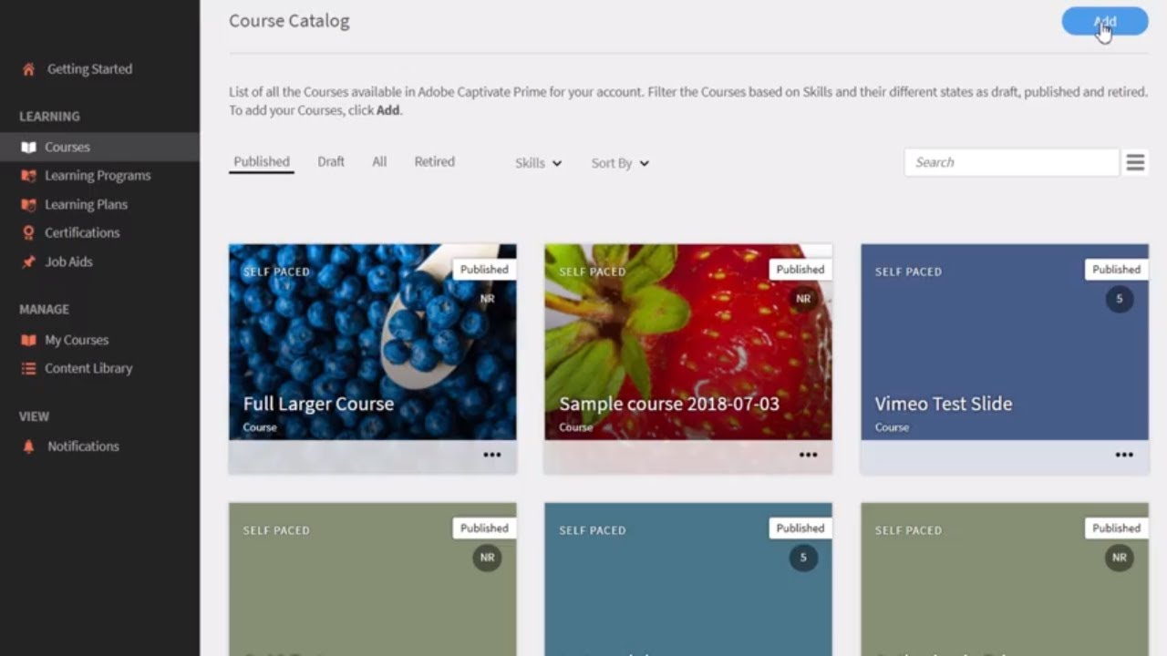Expand the Skills filter dropdown
This screenshot has height=656, width=1167.
pyautogui.click(x=538, y=163)
